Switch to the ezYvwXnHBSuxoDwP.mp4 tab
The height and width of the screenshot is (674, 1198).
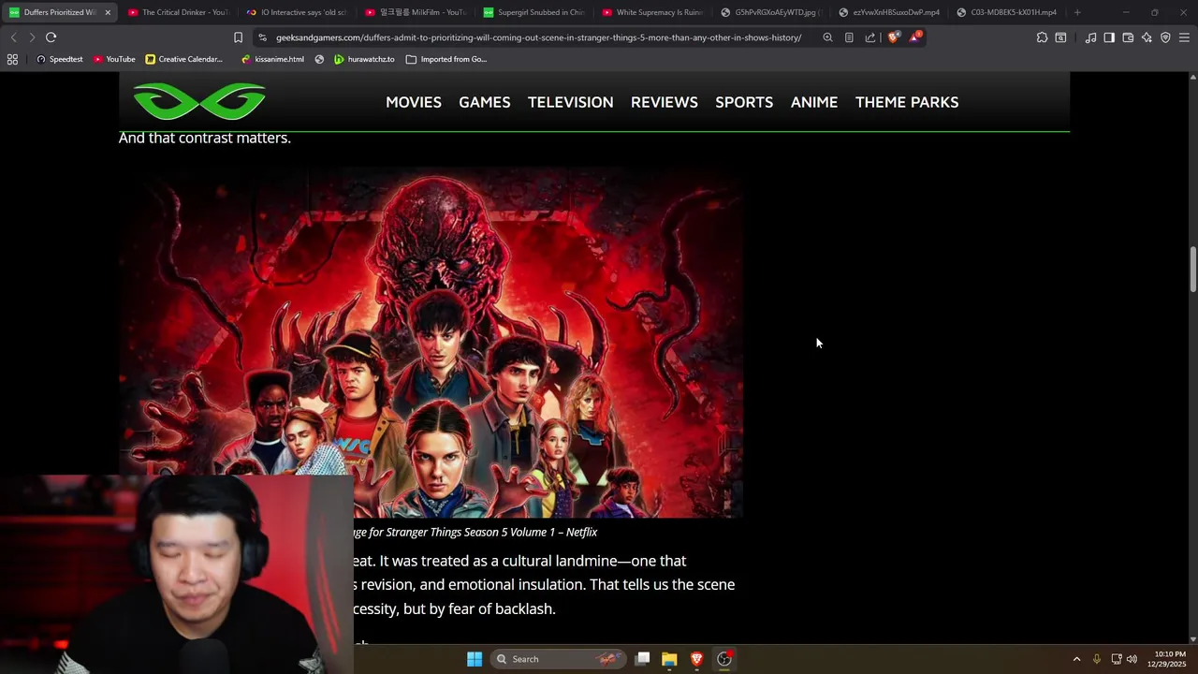pos(889,12)
